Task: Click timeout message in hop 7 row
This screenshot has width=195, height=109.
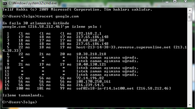Action: pos(107,58)
